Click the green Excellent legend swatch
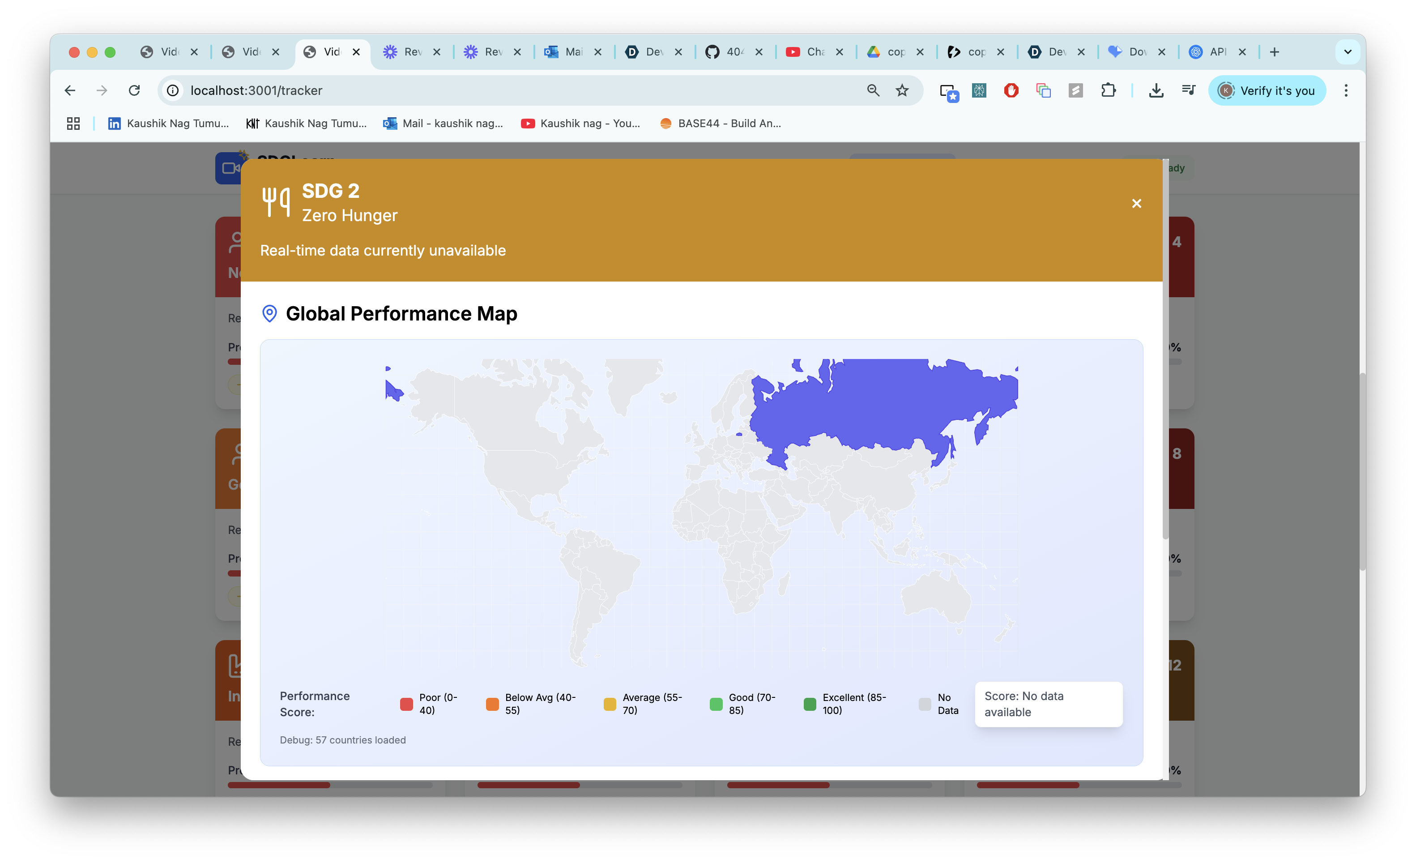1416x863 pixels. coord(810,704)
